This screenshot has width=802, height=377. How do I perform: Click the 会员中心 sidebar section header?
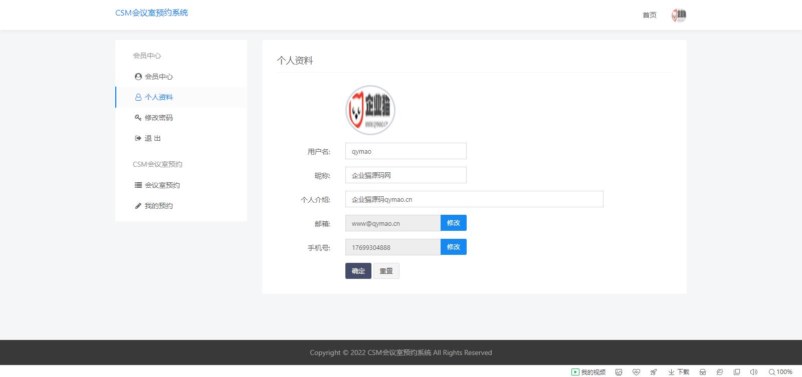point(147,56)
